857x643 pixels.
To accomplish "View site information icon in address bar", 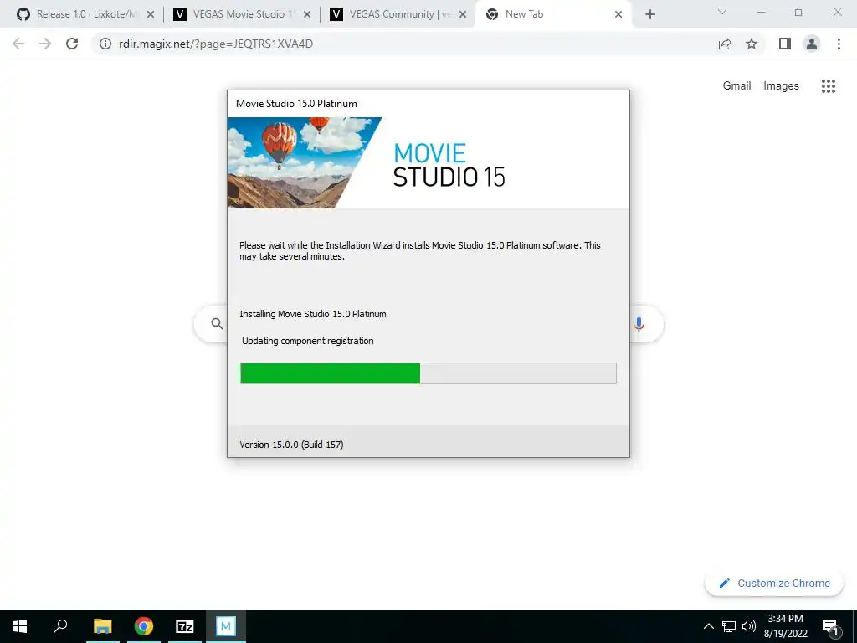I will pos(105,44).
